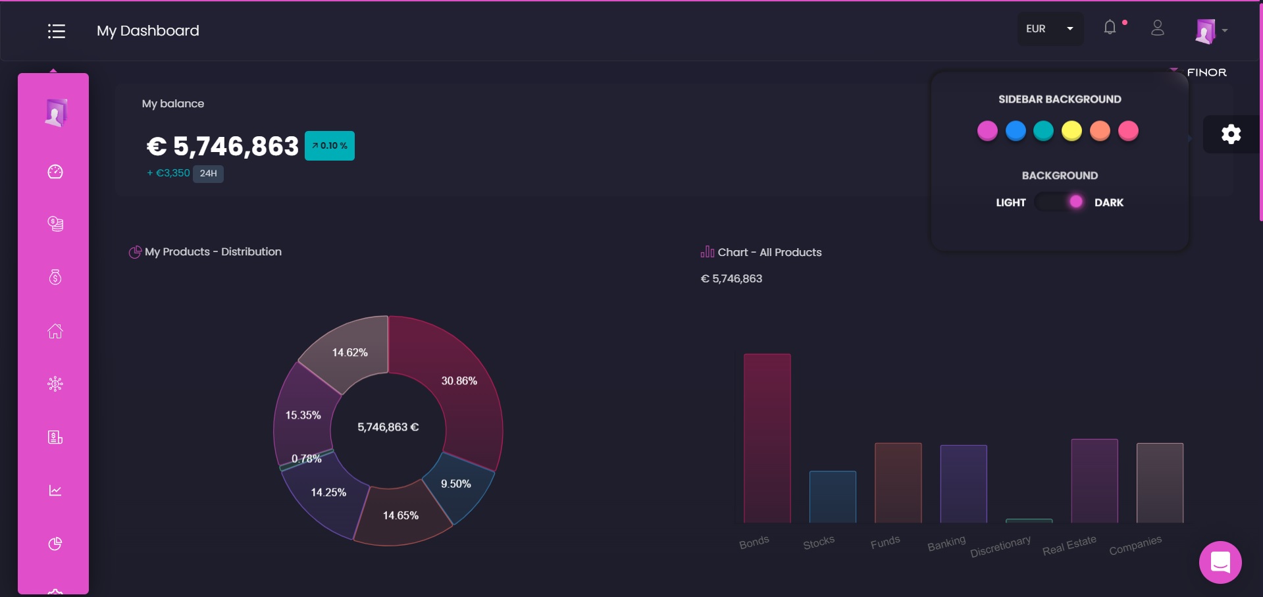Open the invoices icon in the sidebar
Screen dimensions: 1263x597
[x=55, y=436]
